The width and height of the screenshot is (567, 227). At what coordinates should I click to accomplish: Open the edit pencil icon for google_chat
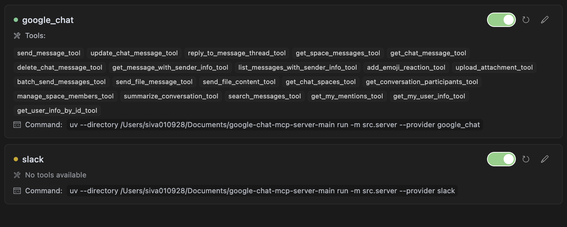(544, 20)
